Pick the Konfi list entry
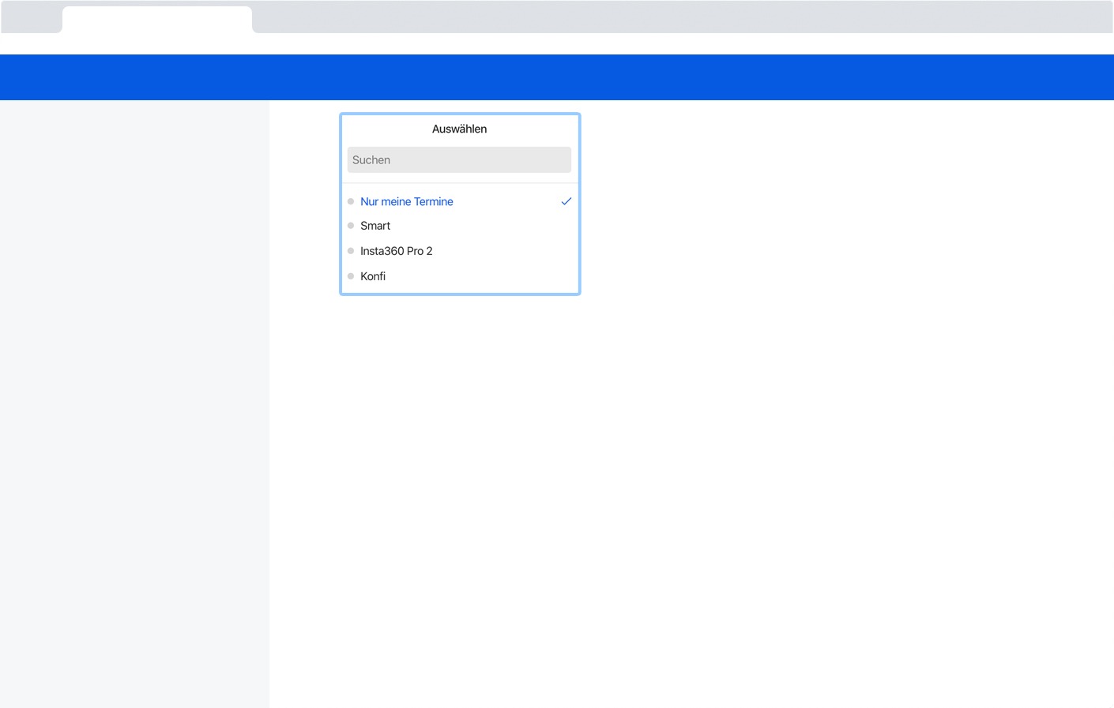 pyautogui.click(x=373, y=276)
